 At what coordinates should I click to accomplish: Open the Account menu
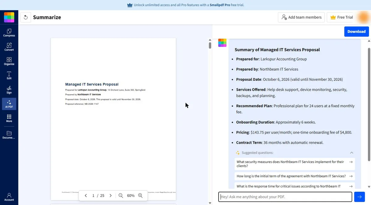click(9, 197)
